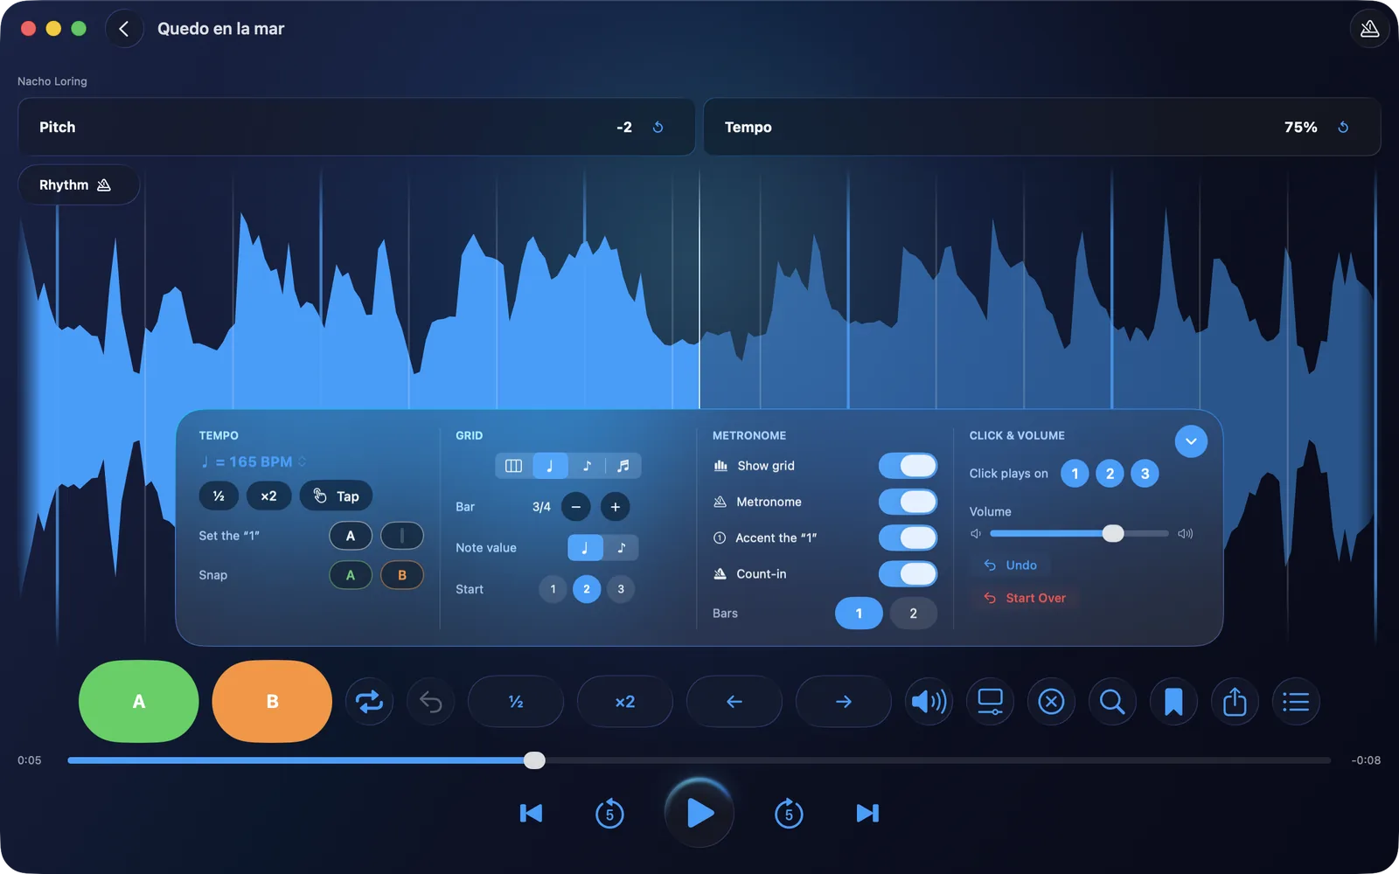Decrease beats per bar with minus
This screenshot has width=1399, height=874.
click(x=575, y=507)
